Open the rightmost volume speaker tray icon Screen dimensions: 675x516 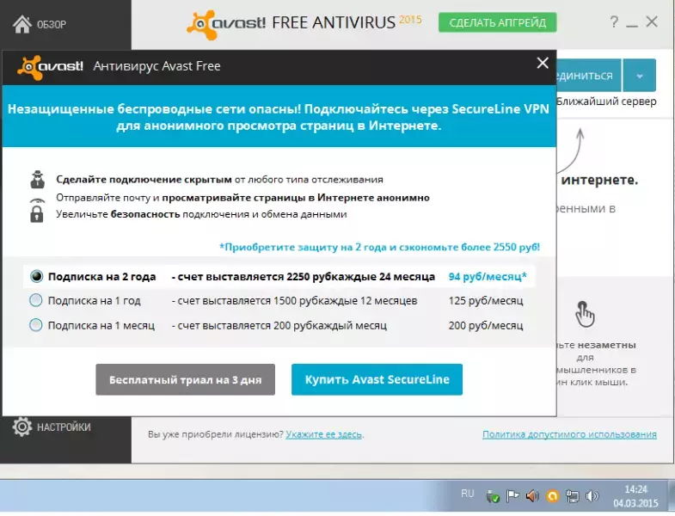(x=592, y=496)
